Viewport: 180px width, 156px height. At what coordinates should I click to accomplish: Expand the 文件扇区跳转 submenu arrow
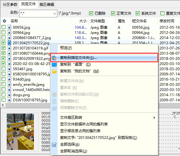coord(154,118)
